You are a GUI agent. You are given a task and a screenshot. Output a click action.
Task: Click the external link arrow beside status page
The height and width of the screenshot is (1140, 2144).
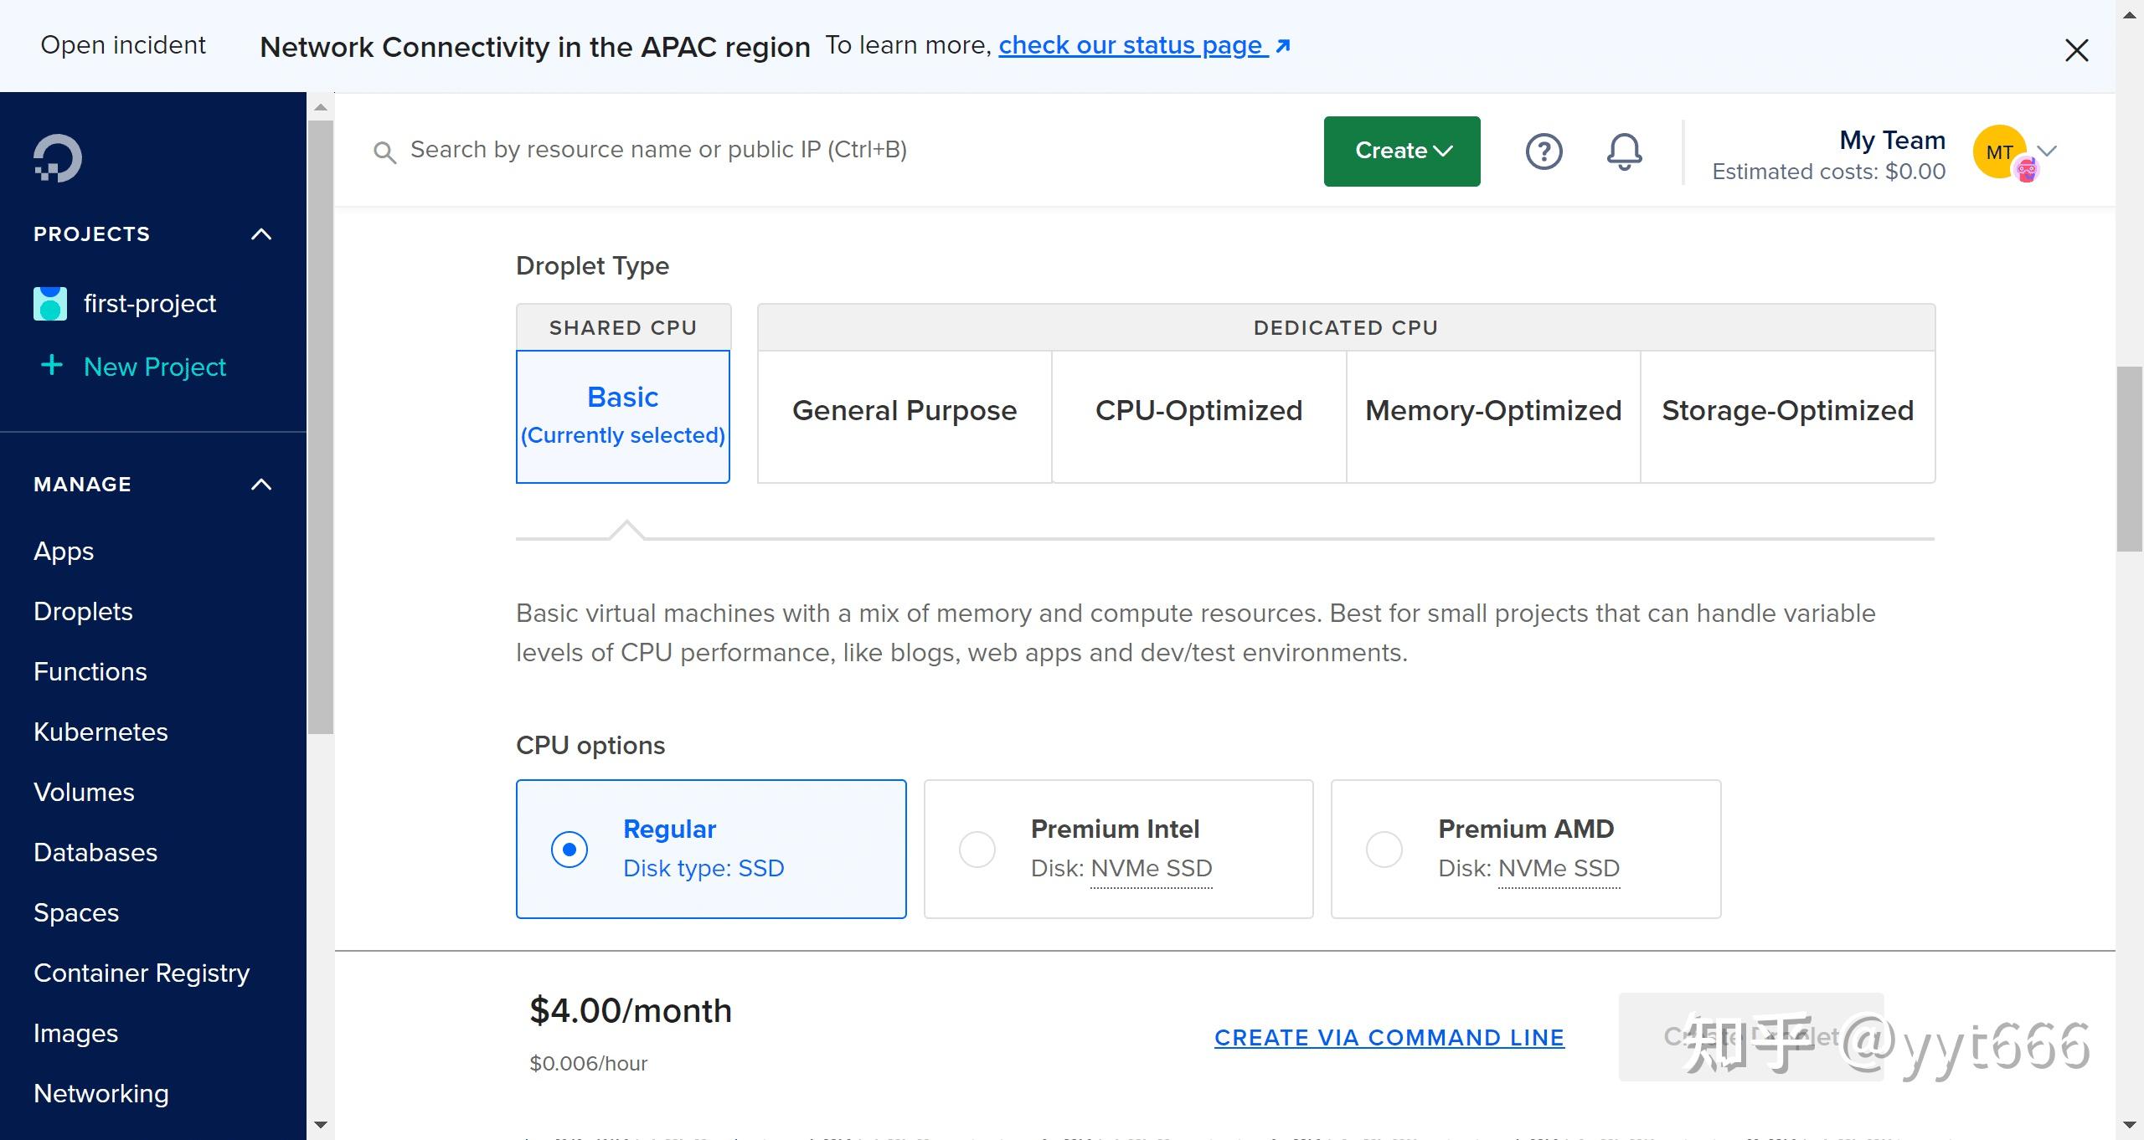(x=1281, y=45)
